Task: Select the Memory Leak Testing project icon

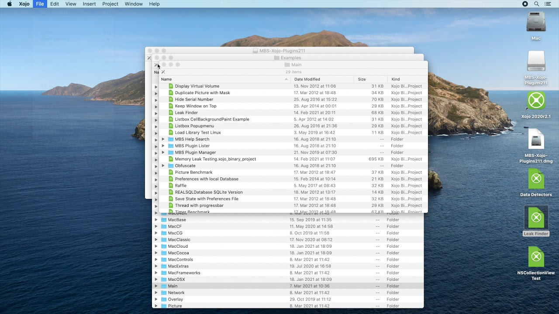Action: [x=171, y=159]
